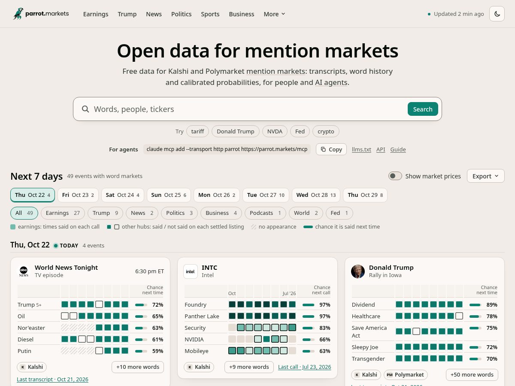Click the search magnifier icon

coord(85,109)
